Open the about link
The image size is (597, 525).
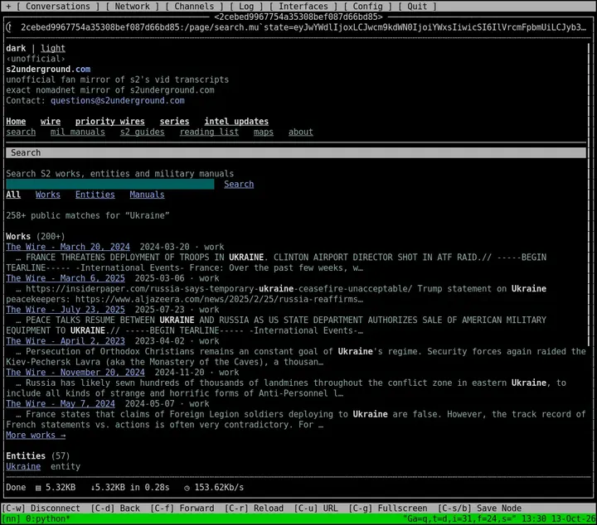[300, 132]
